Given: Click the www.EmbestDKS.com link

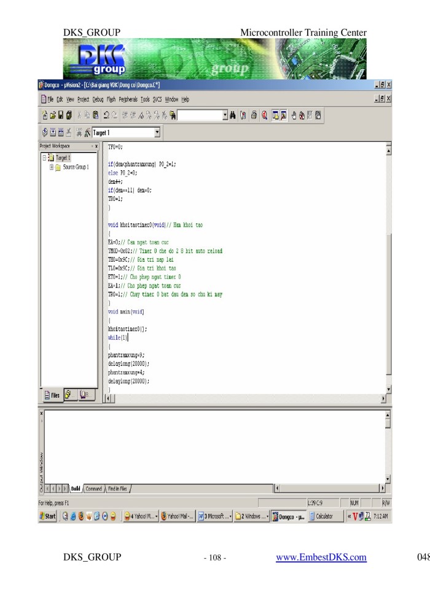Looking at the screenshot, I should tap(321, 557).
